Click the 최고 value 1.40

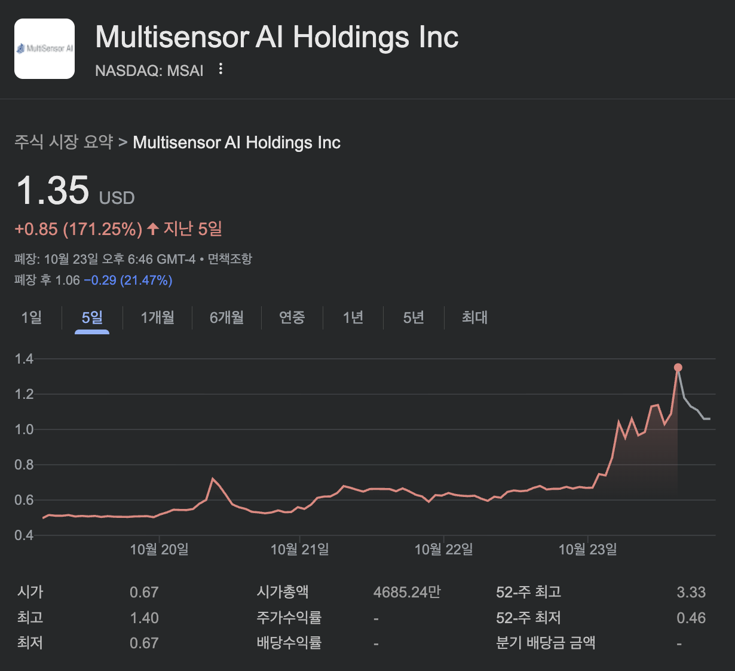(145, 618)
